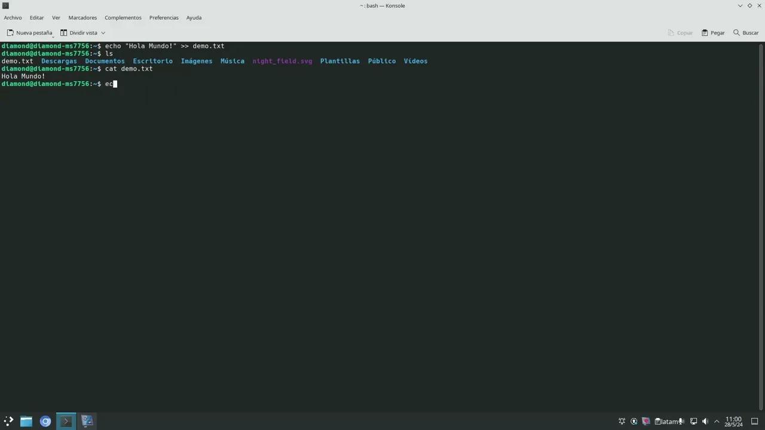
Task: Open a new tab with Nueva pestaña
Action: (30, 33)
